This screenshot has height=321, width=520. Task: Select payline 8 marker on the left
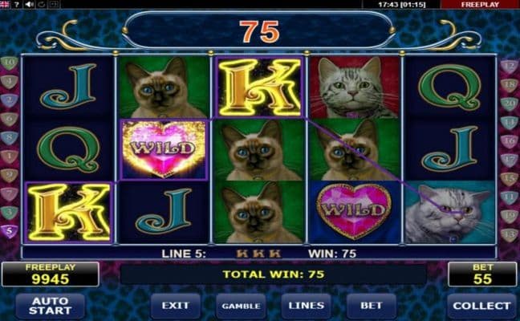10,137
